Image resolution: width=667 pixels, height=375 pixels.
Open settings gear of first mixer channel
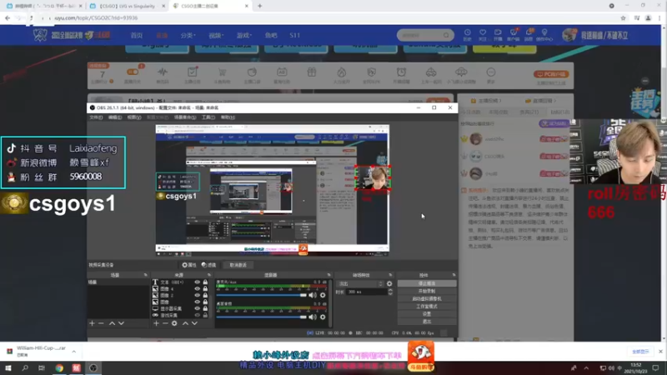[x=323, y=295]
